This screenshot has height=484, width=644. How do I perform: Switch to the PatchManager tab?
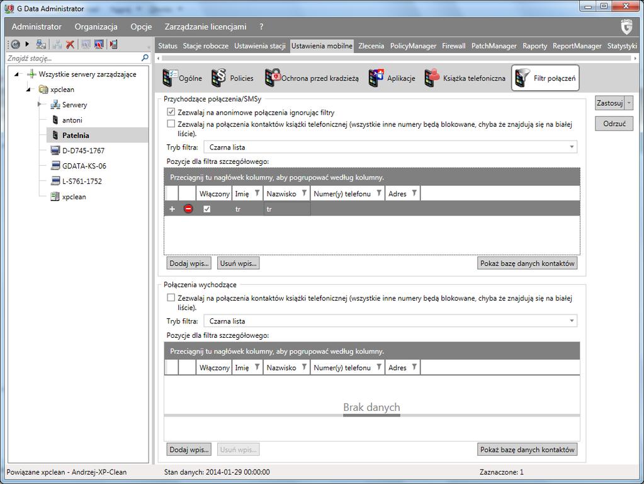[x=494, y=45]
